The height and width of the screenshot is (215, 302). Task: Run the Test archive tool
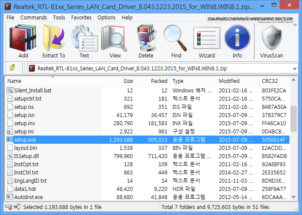(x=84, y=38)
